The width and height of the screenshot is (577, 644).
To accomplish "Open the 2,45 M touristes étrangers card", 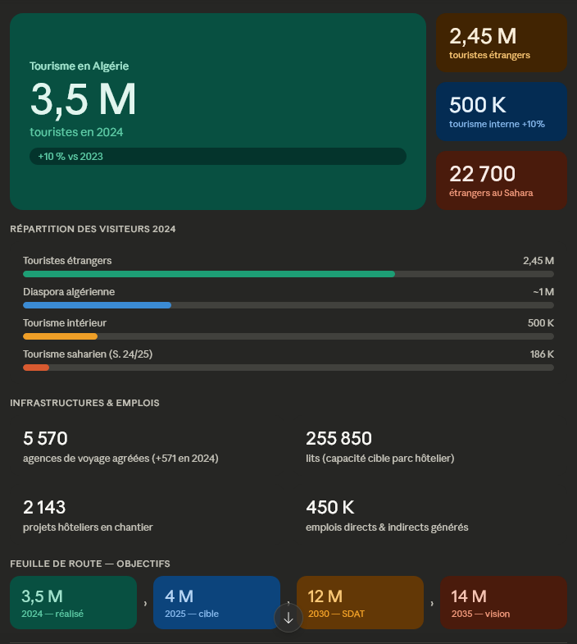I will [502, 43].
